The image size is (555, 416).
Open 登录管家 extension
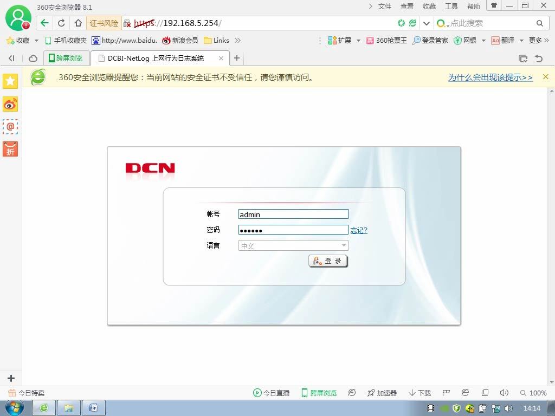(x=430, y=40)
